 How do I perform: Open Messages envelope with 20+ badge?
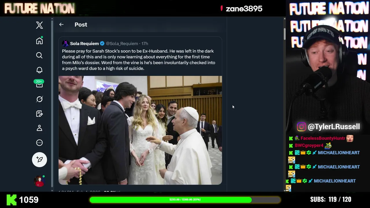point(39,84)
